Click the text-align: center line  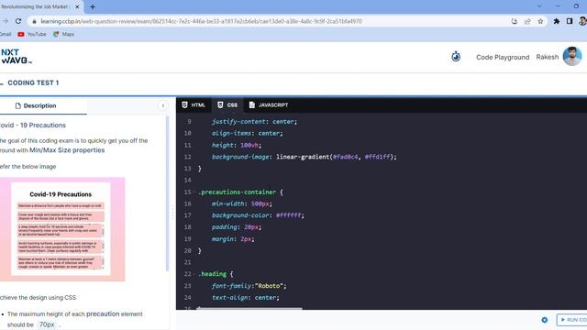[x=246, y=297]
